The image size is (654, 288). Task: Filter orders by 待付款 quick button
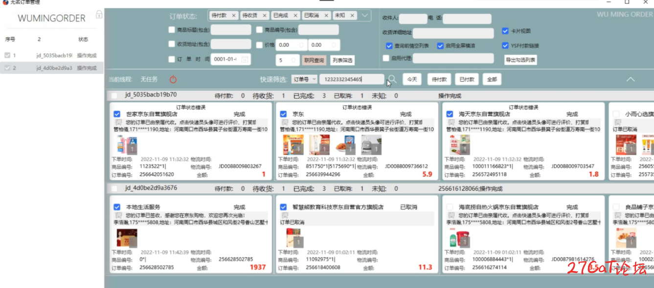[x=439, y=79]
